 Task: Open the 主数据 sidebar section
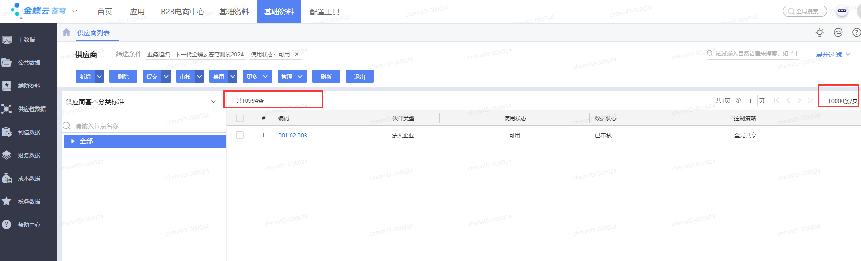click(x=26, y=40)
